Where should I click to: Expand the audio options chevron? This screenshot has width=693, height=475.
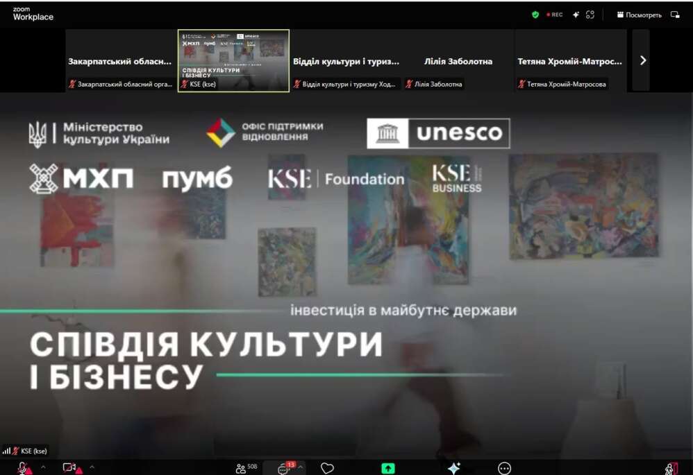pos(43,467)
